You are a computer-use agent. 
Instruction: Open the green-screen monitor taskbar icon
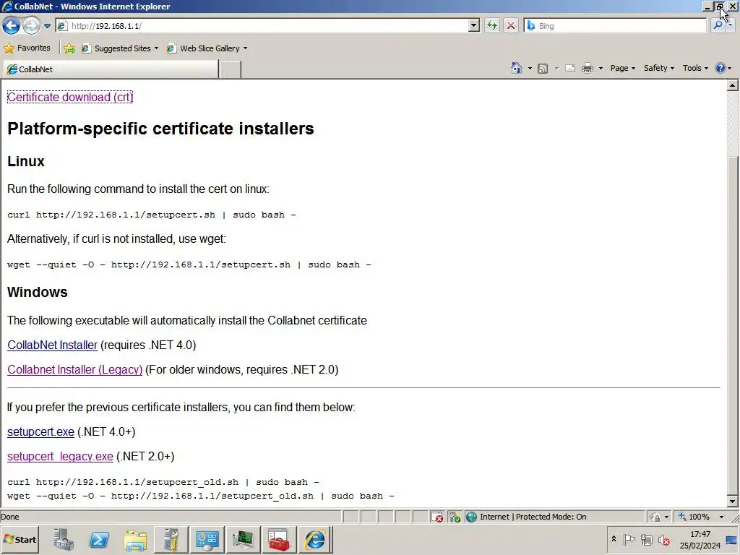243,539
